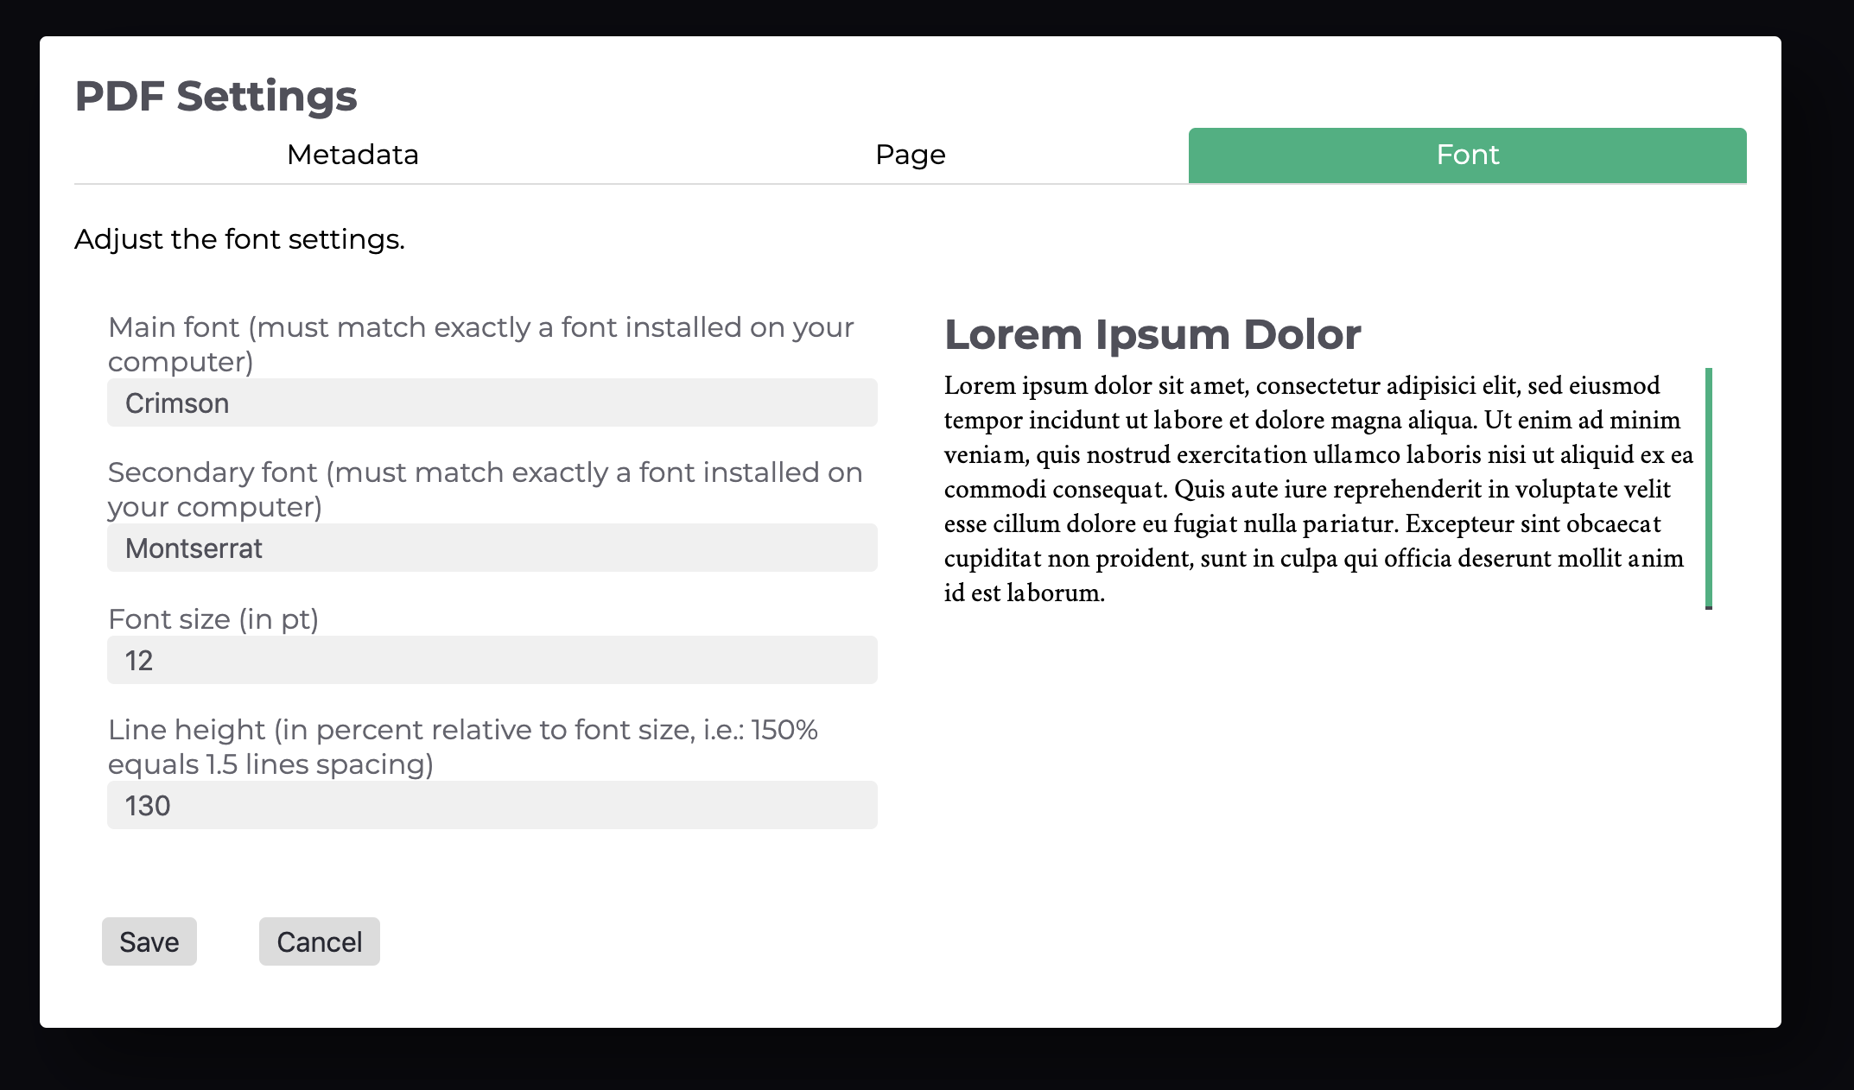Click the Secondary font field with Montserrat
This screenshot has width=1854, height=1090.
492,548
